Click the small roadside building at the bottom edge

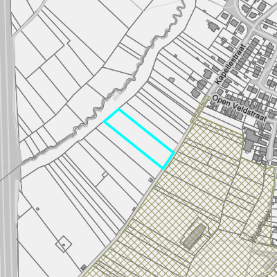pyautogui.click(x=84, y=267)
